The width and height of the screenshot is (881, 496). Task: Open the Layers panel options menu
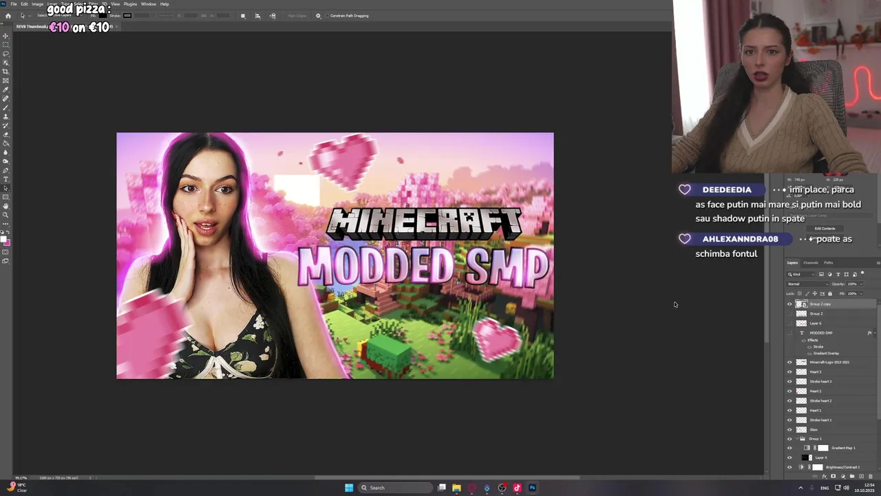click(x=878, y=262)
